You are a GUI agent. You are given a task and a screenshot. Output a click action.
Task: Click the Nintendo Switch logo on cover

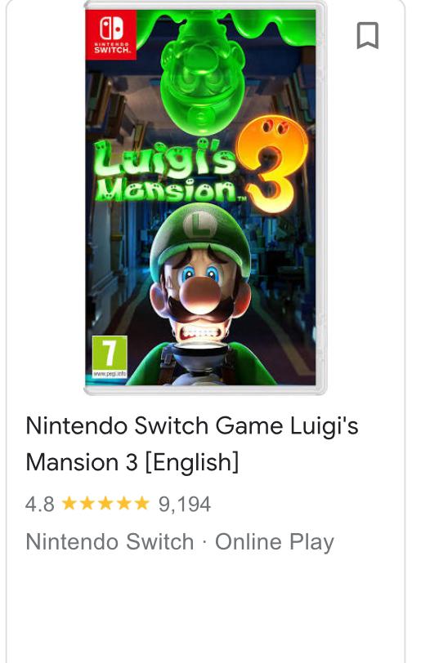pos(111,34)
